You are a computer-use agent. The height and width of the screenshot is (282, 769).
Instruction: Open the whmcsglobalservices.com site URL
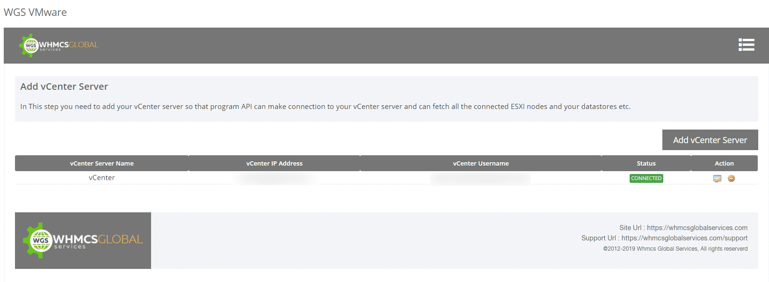coord(697,228)
